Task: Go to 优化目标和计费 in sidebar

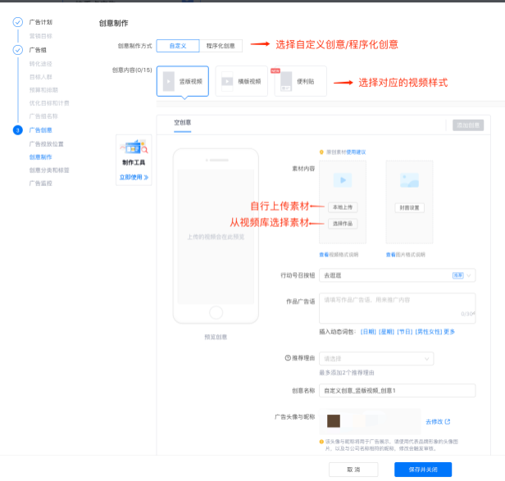Action: pyautogui.click(x=49, y=103)
